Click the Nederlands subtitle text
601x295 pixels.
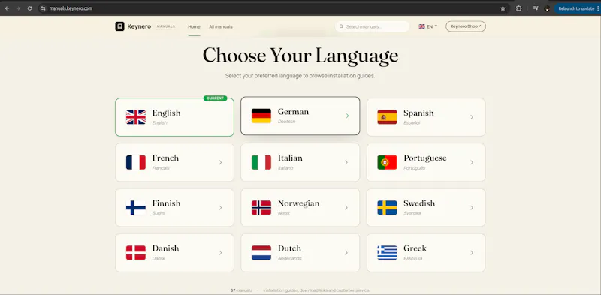(290, 259)
